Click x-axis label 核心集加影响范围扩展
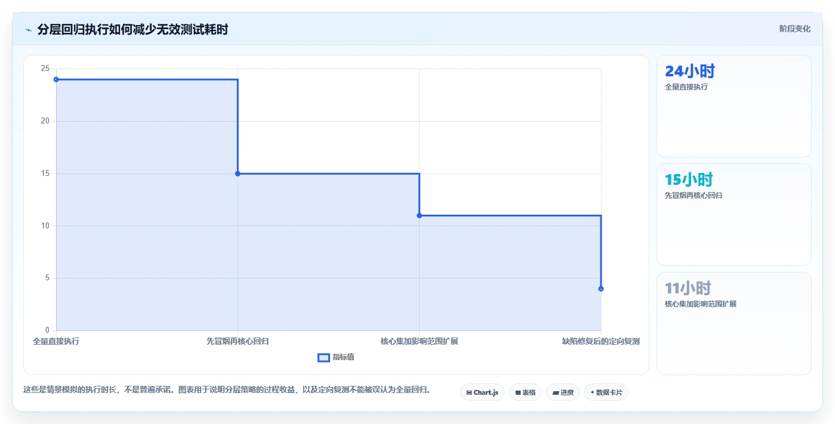Image resolution: width=835 pixels, height=424 pixels. (419, 342)
